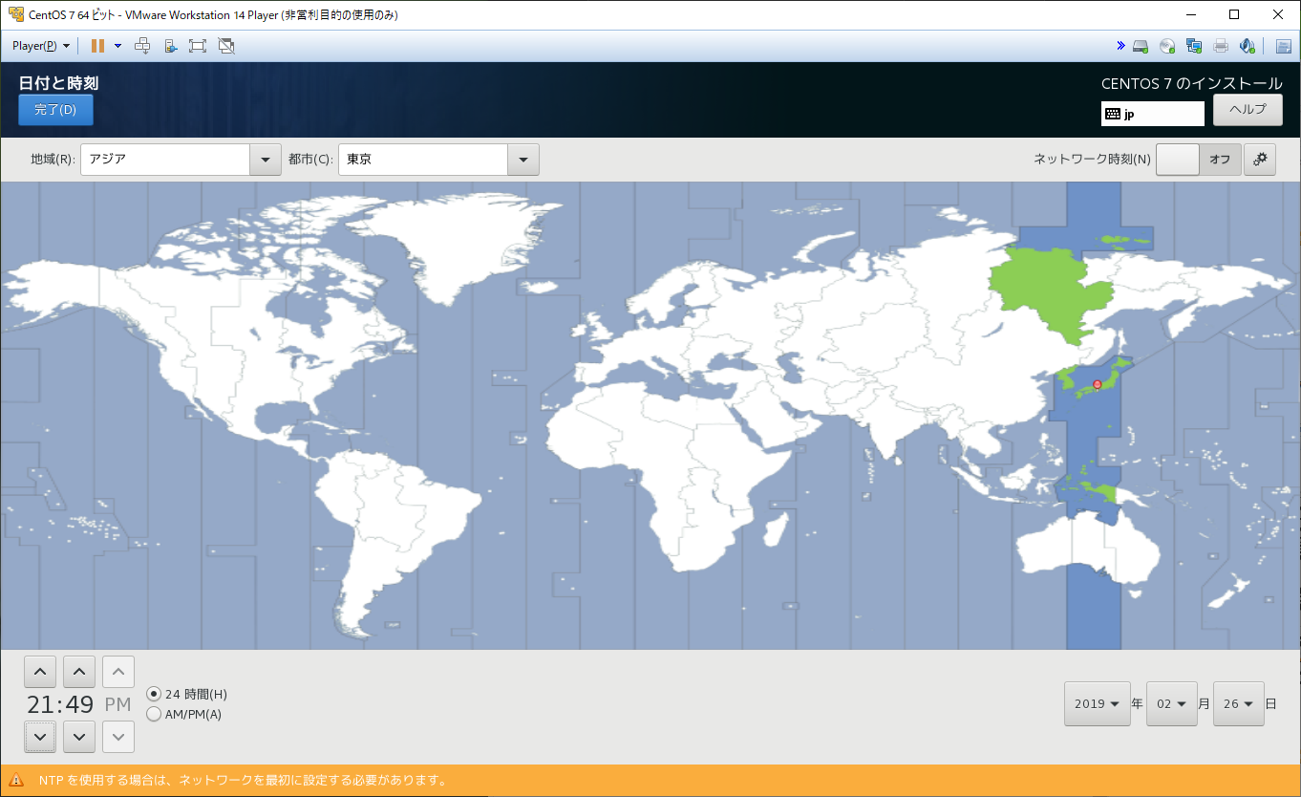Click the 日付と時刻 heading
Screen dimensions: 1301x797
click(x=58, y=83)
